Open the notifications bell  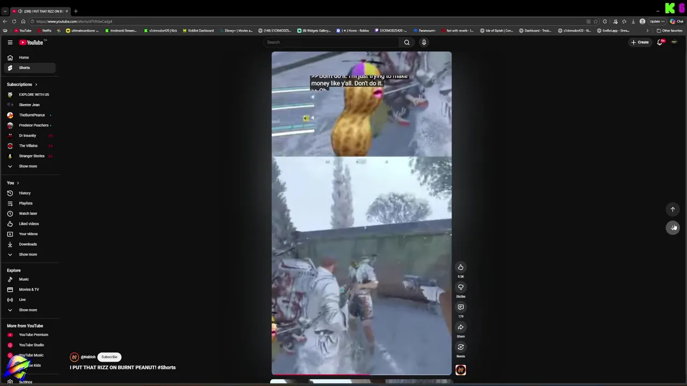click(660, 42)
